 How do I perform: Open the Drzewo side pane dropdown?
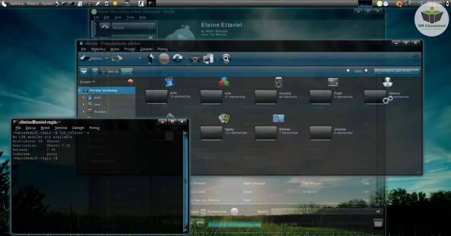point(87,82)
